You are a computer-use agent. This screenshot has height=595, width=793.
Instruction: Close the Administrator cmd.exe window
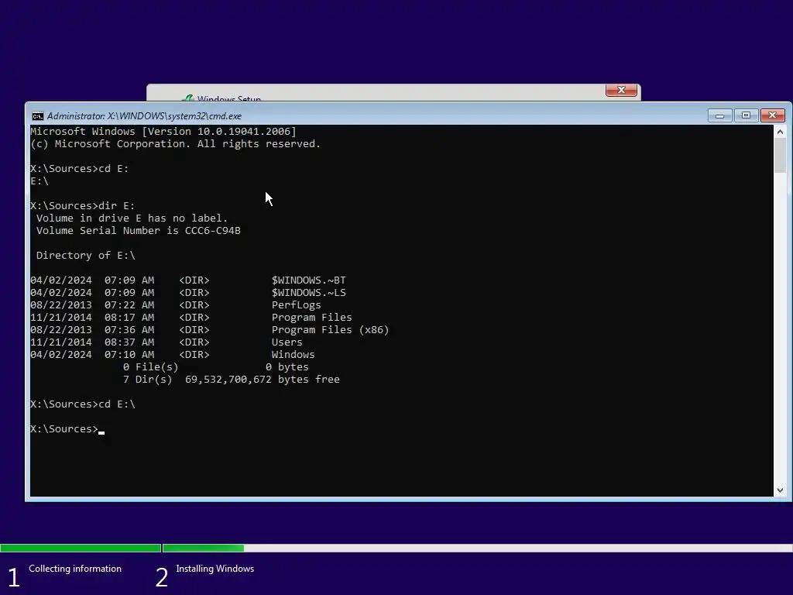pyautogui.click(x=772, y=116)
